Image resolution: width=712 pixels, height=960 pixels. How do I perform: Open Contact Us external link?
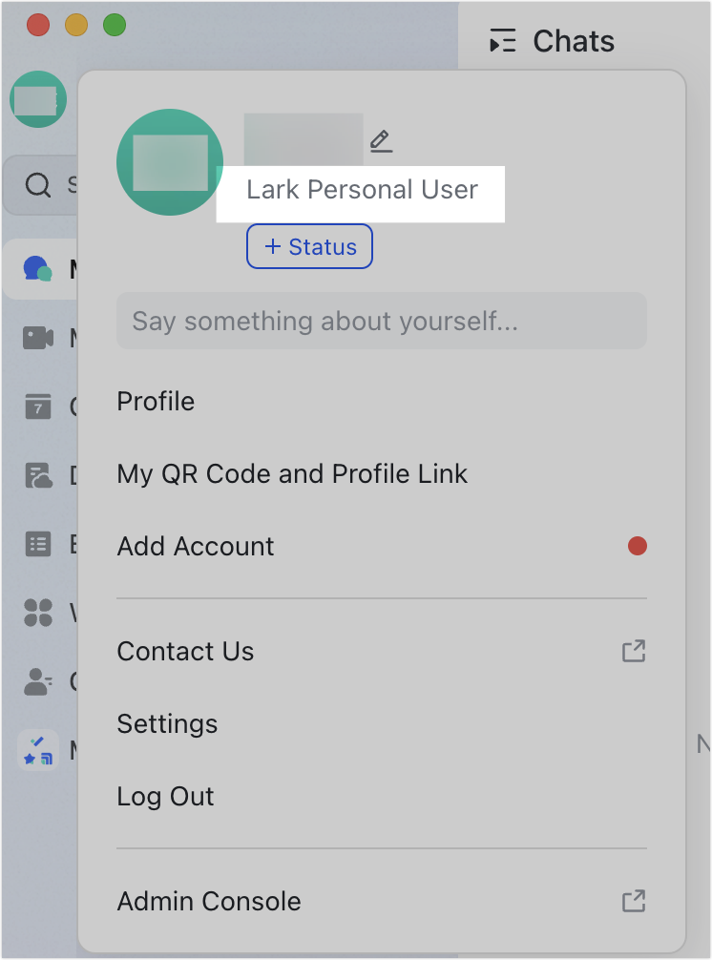[x=185, y=652]
